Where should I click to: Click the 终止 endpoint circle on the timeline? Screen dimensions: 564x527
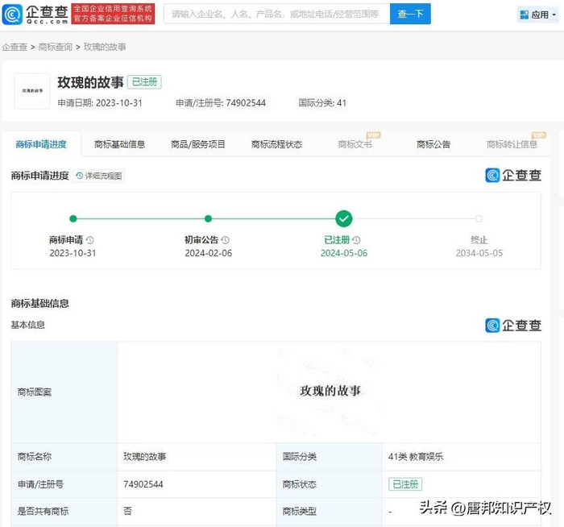pyautogui.click(x=479, y=218)
